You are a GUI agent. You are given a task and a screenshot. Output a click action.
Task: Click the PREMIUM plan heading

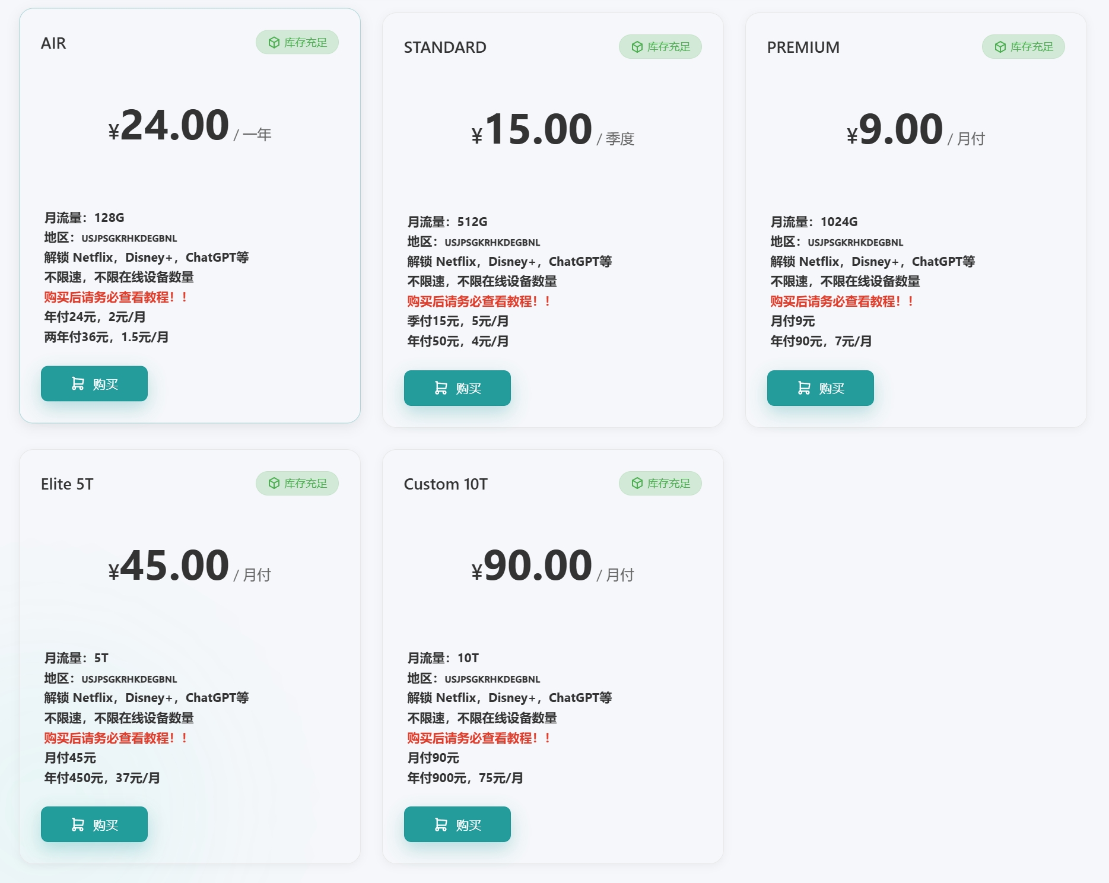point(803,47)
